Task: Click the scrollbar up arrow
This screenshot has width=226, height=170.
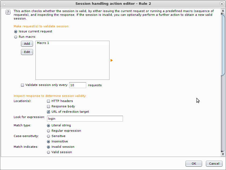Action: tap(223, 10)
